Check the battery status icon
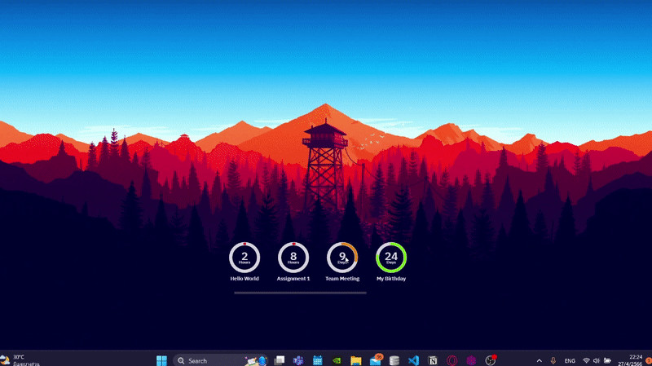The height and width of the screenshot is (366, 652). [607, 360]
